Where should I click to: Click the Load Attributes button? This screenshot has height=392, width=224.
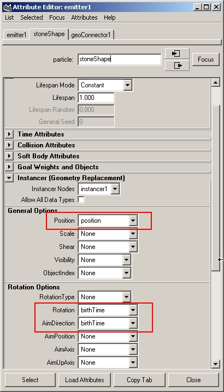click(x=85, y=380)
